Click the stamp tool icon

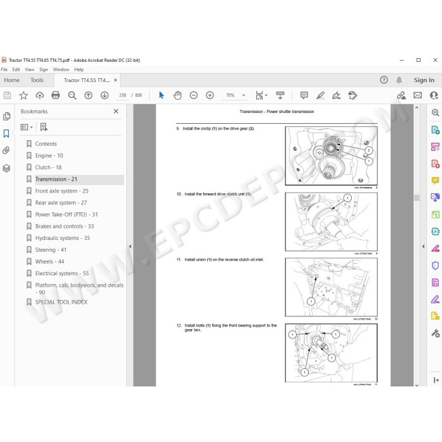pyautogui.click(x=352, y=95)
